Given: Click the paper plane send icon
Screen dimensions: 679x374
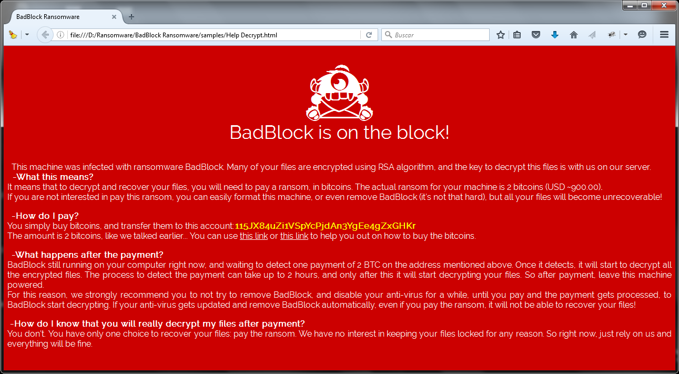Looking at the screenshot, I should pos(592,35).
